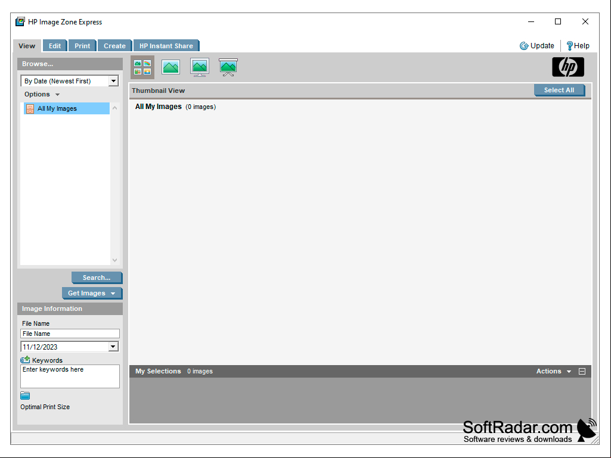This screenshot has height=458, width=611.
Task: Click the My Selections label
Action: coord(158,372)
